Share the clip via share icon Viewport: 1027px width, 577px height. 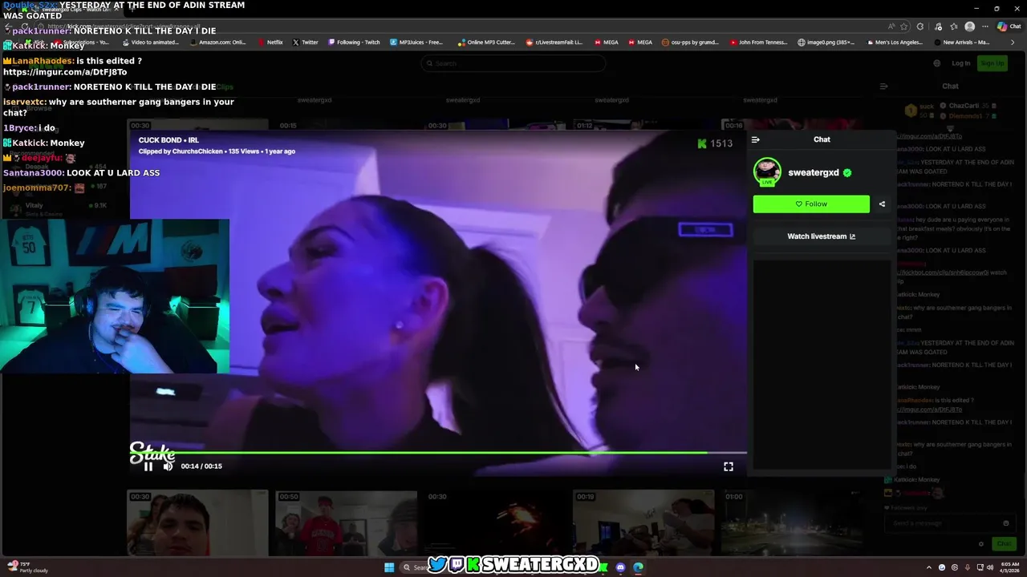pyautogui.click(x=882, y=204)
